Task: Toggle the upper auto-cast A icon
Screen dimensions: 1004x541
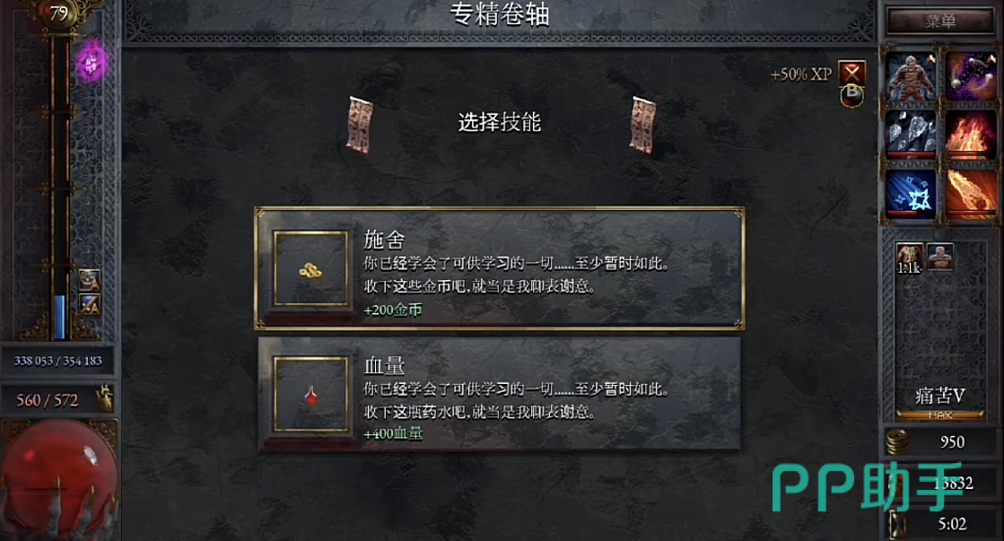Action: [x=89, y=280]
